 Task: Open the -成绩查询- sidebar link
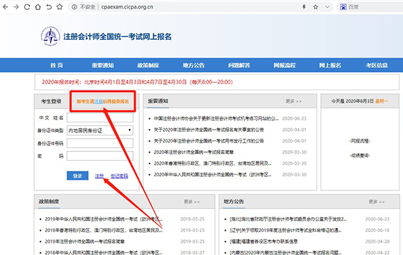click(x=360, y=155)
